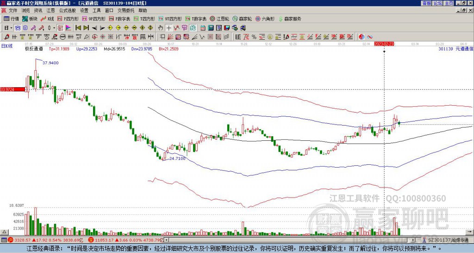Click the 主页 homepage button
This screenshot has height=253, width=474.
click(449, 3)
